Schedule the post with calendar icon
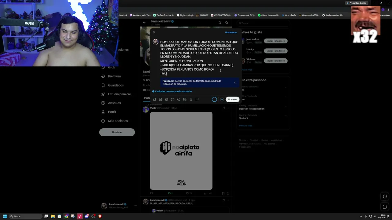This screenshot has width=392, height=220. tap(185, 99)
